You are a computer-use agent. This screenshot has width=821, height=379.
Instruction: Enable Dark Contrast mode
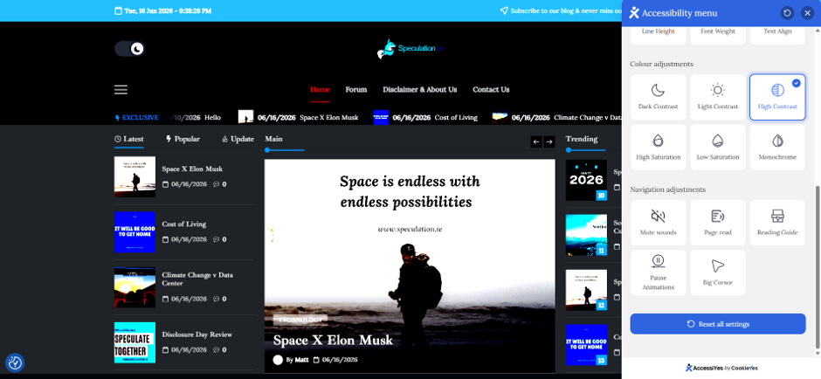659,97
